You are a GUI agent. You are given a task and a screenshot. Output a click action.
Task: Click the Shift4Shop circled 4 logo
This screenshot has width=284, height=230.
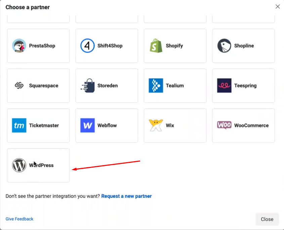click(87, 46)
